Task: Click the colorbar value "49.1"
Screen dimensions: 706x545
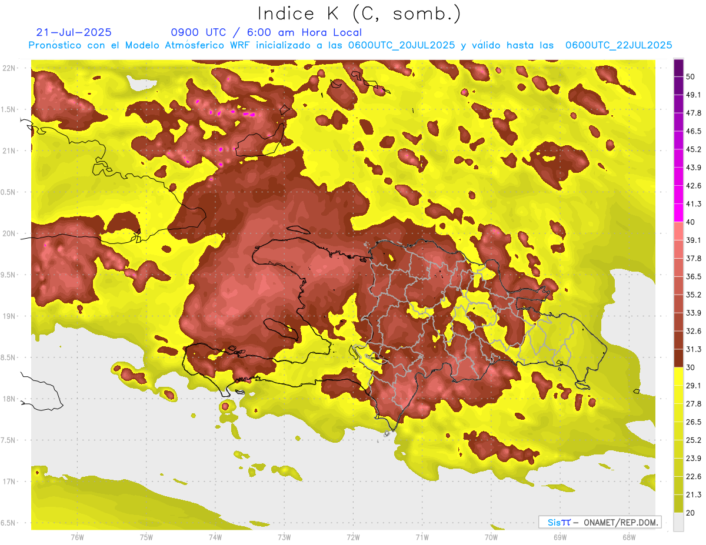Action: pos(694,95)
